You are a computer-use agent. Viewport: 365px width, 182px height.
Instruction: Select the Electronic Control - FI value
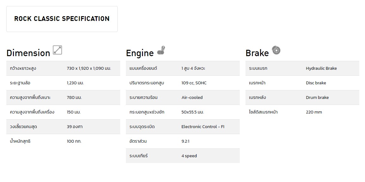pyautogui.click(x=203, y=127)
